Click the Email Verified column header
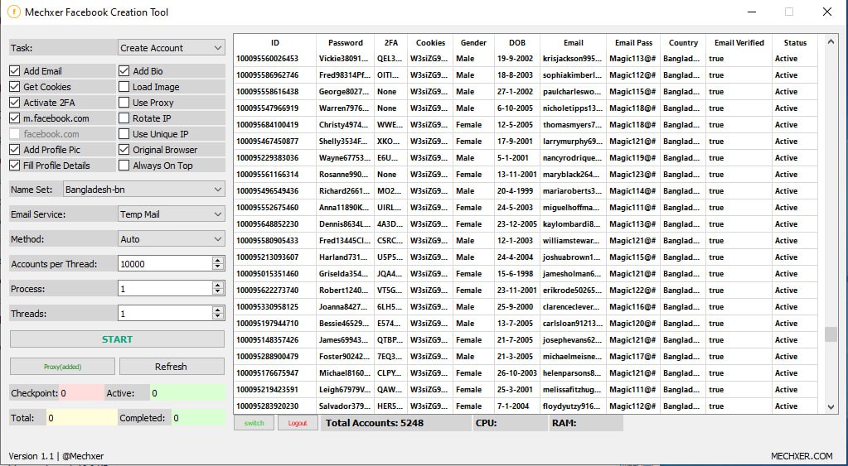 pyautogui.click(x=739, y=43)
